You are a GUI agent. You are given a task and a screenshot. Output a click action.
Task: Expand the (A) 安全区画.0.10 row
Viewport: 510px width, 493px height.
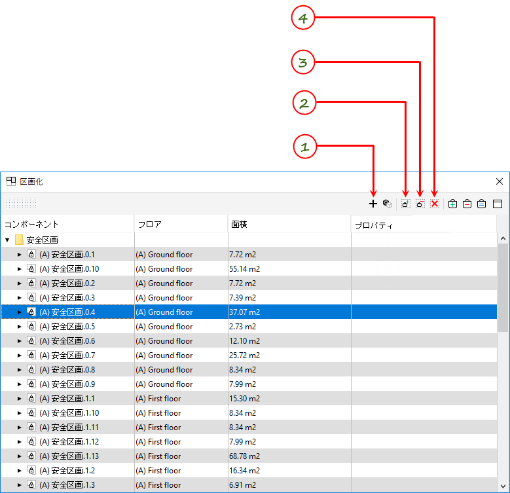(x=19, y=269)
